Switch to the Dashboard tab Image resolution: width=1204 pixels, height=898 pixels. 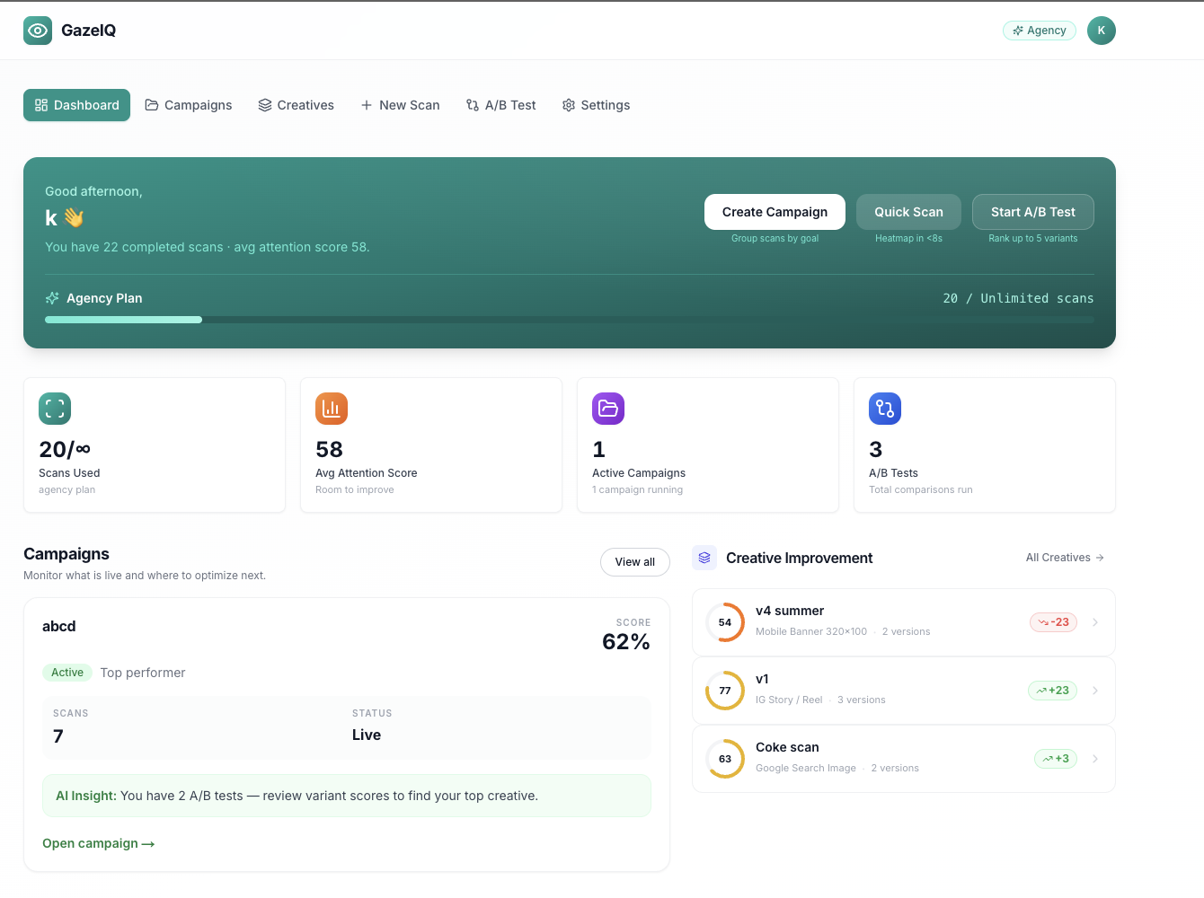coord(76,105)
